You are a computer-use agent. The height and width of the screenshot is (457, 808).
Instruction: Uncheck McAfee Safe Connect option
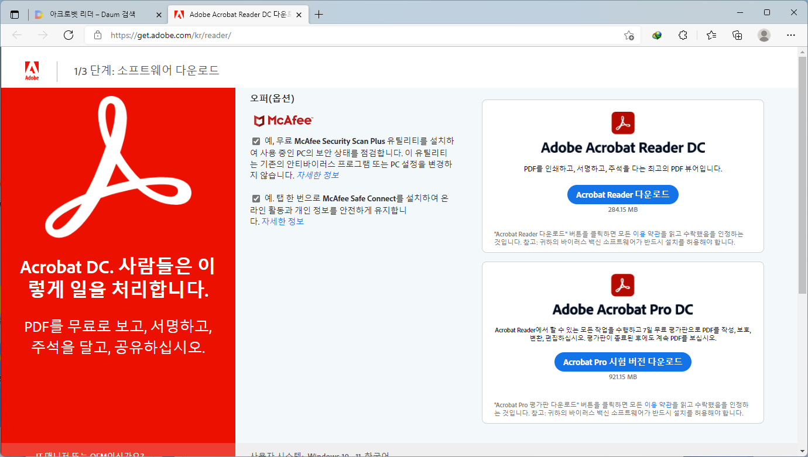(x=256, y=198)
